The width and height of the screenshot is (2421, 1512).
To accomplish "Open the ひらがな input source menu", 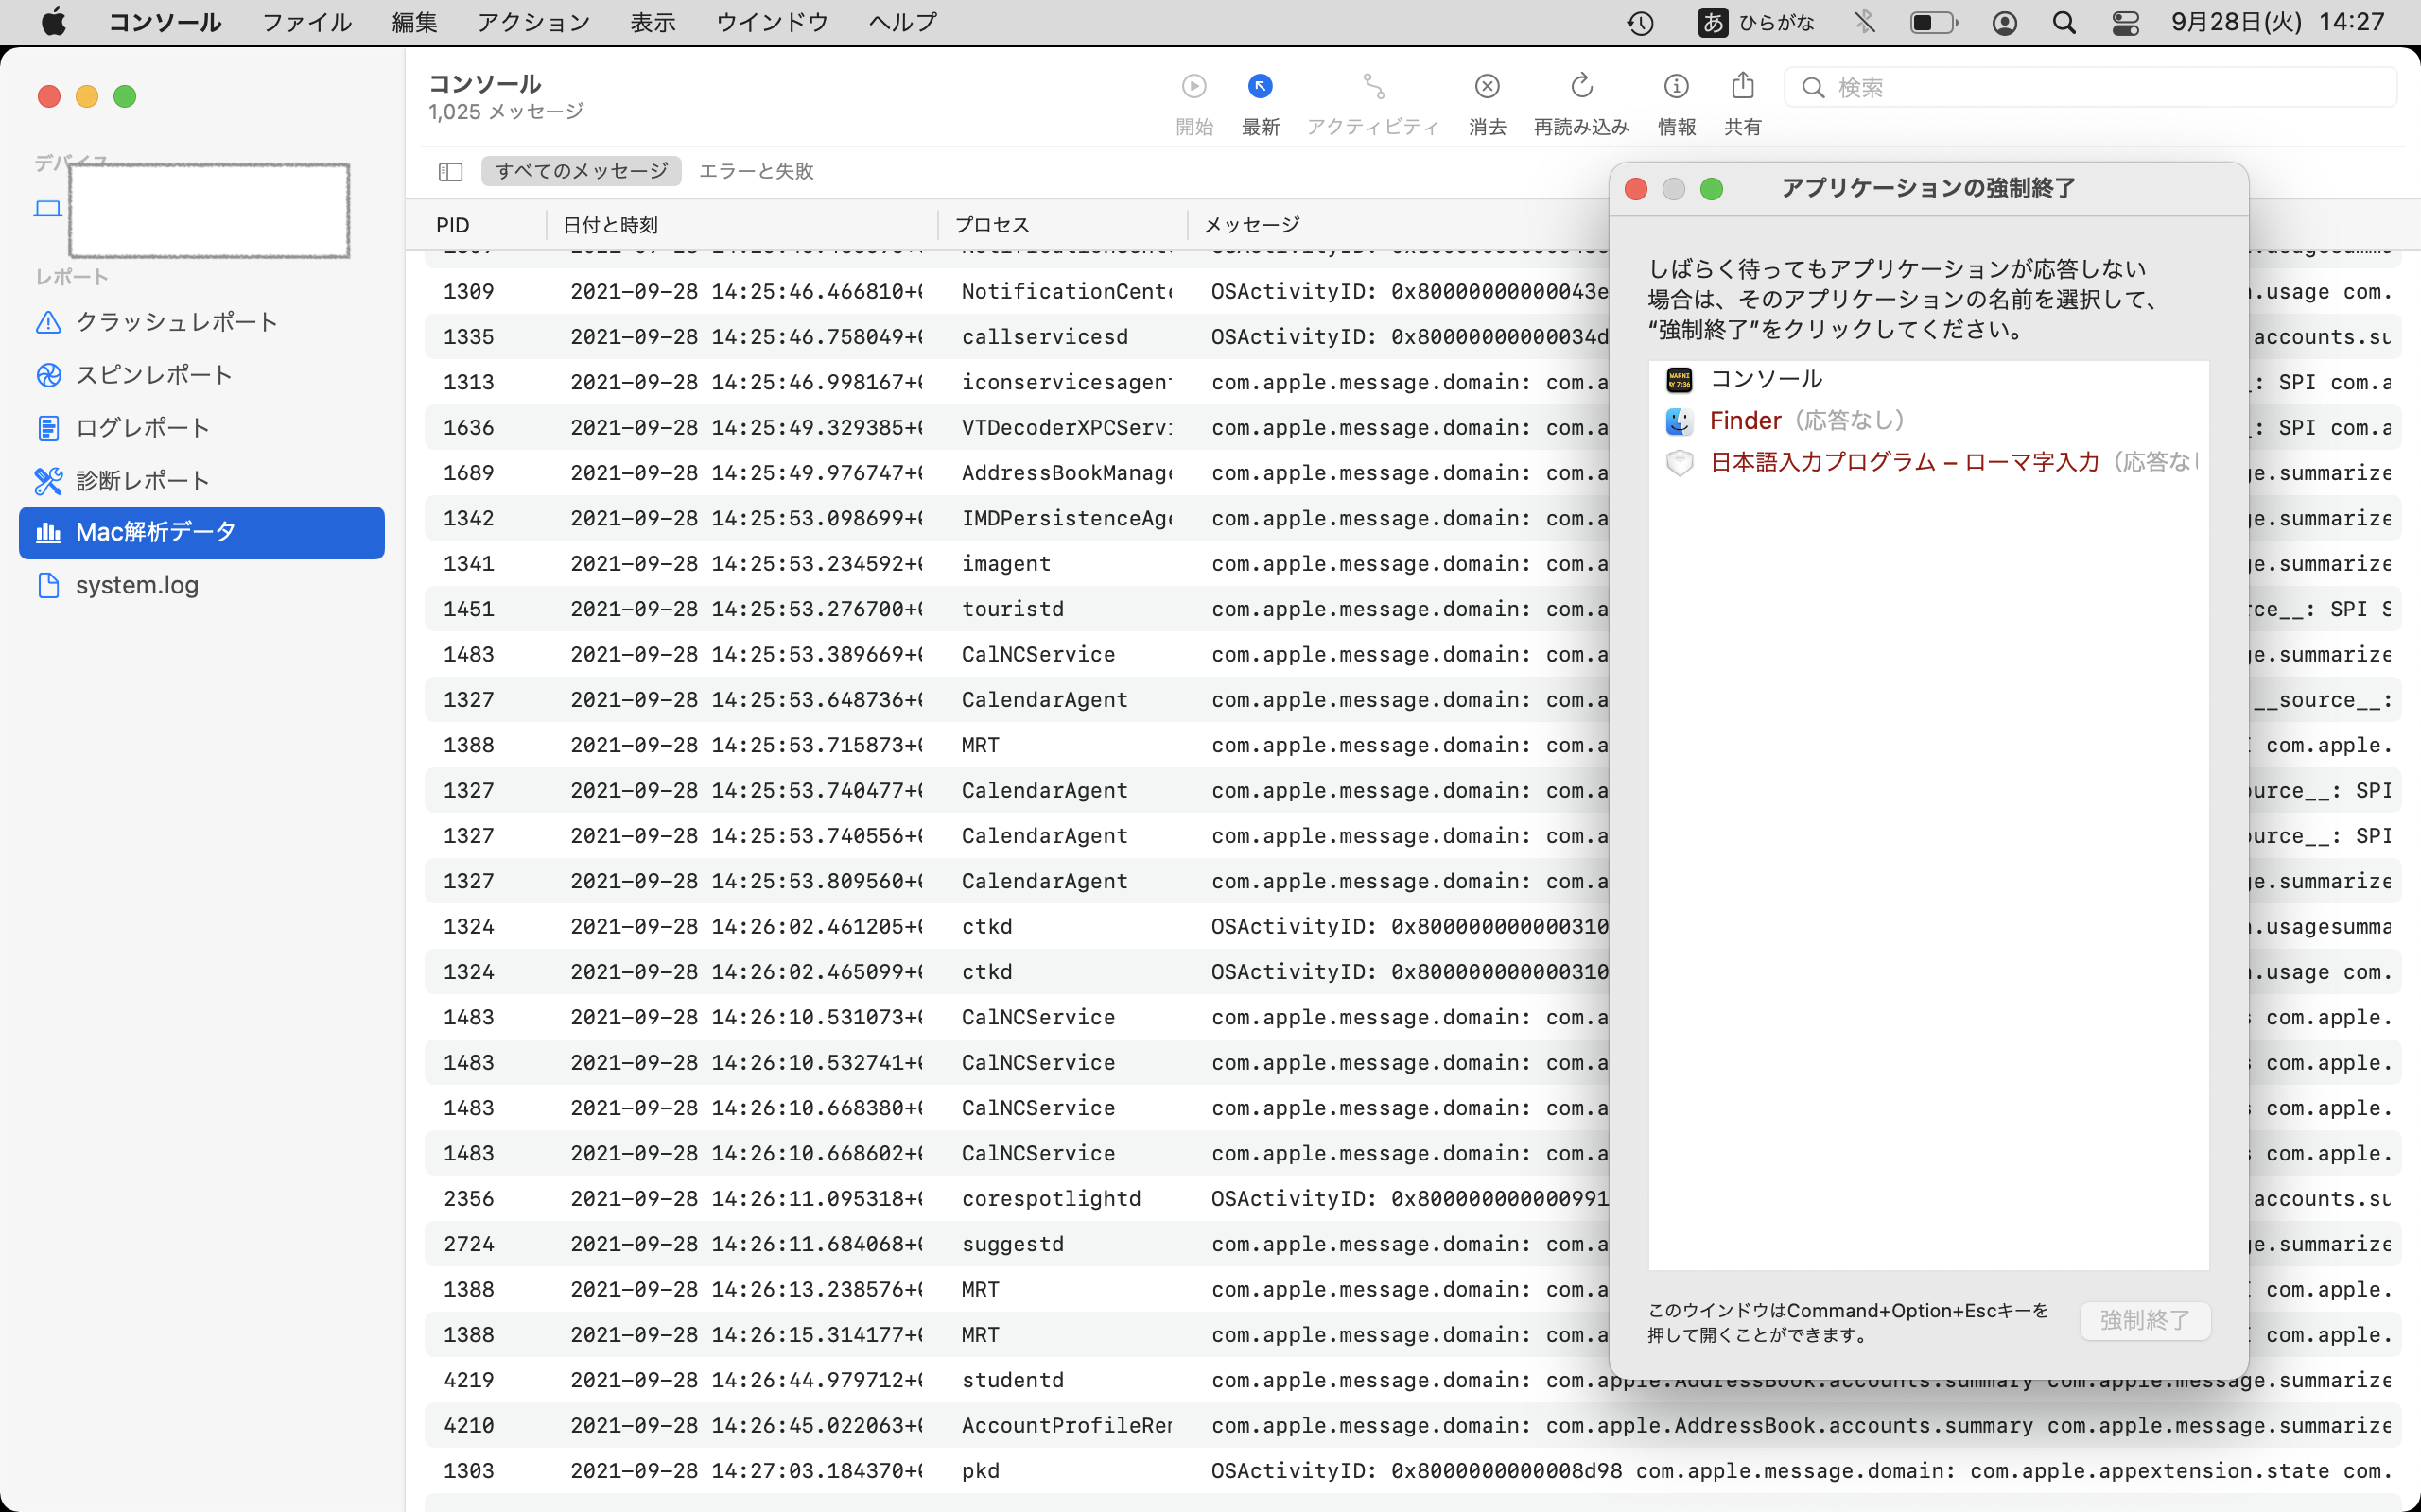I will [x=1756, y=22].
